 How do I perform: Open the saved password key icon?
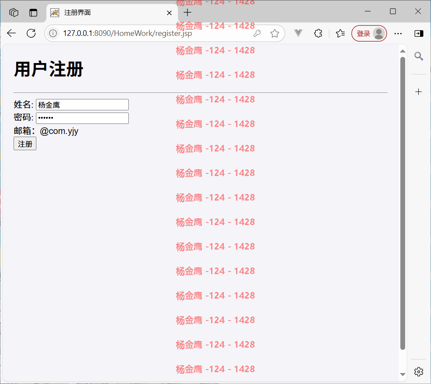pos(257,33)
